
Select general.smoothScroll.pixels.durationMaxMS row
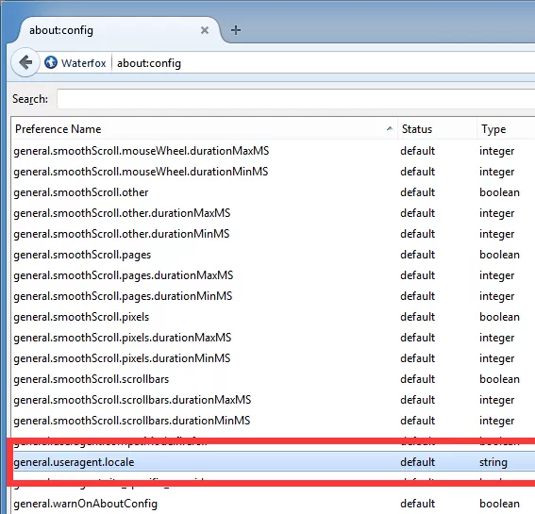coord(274,338)
